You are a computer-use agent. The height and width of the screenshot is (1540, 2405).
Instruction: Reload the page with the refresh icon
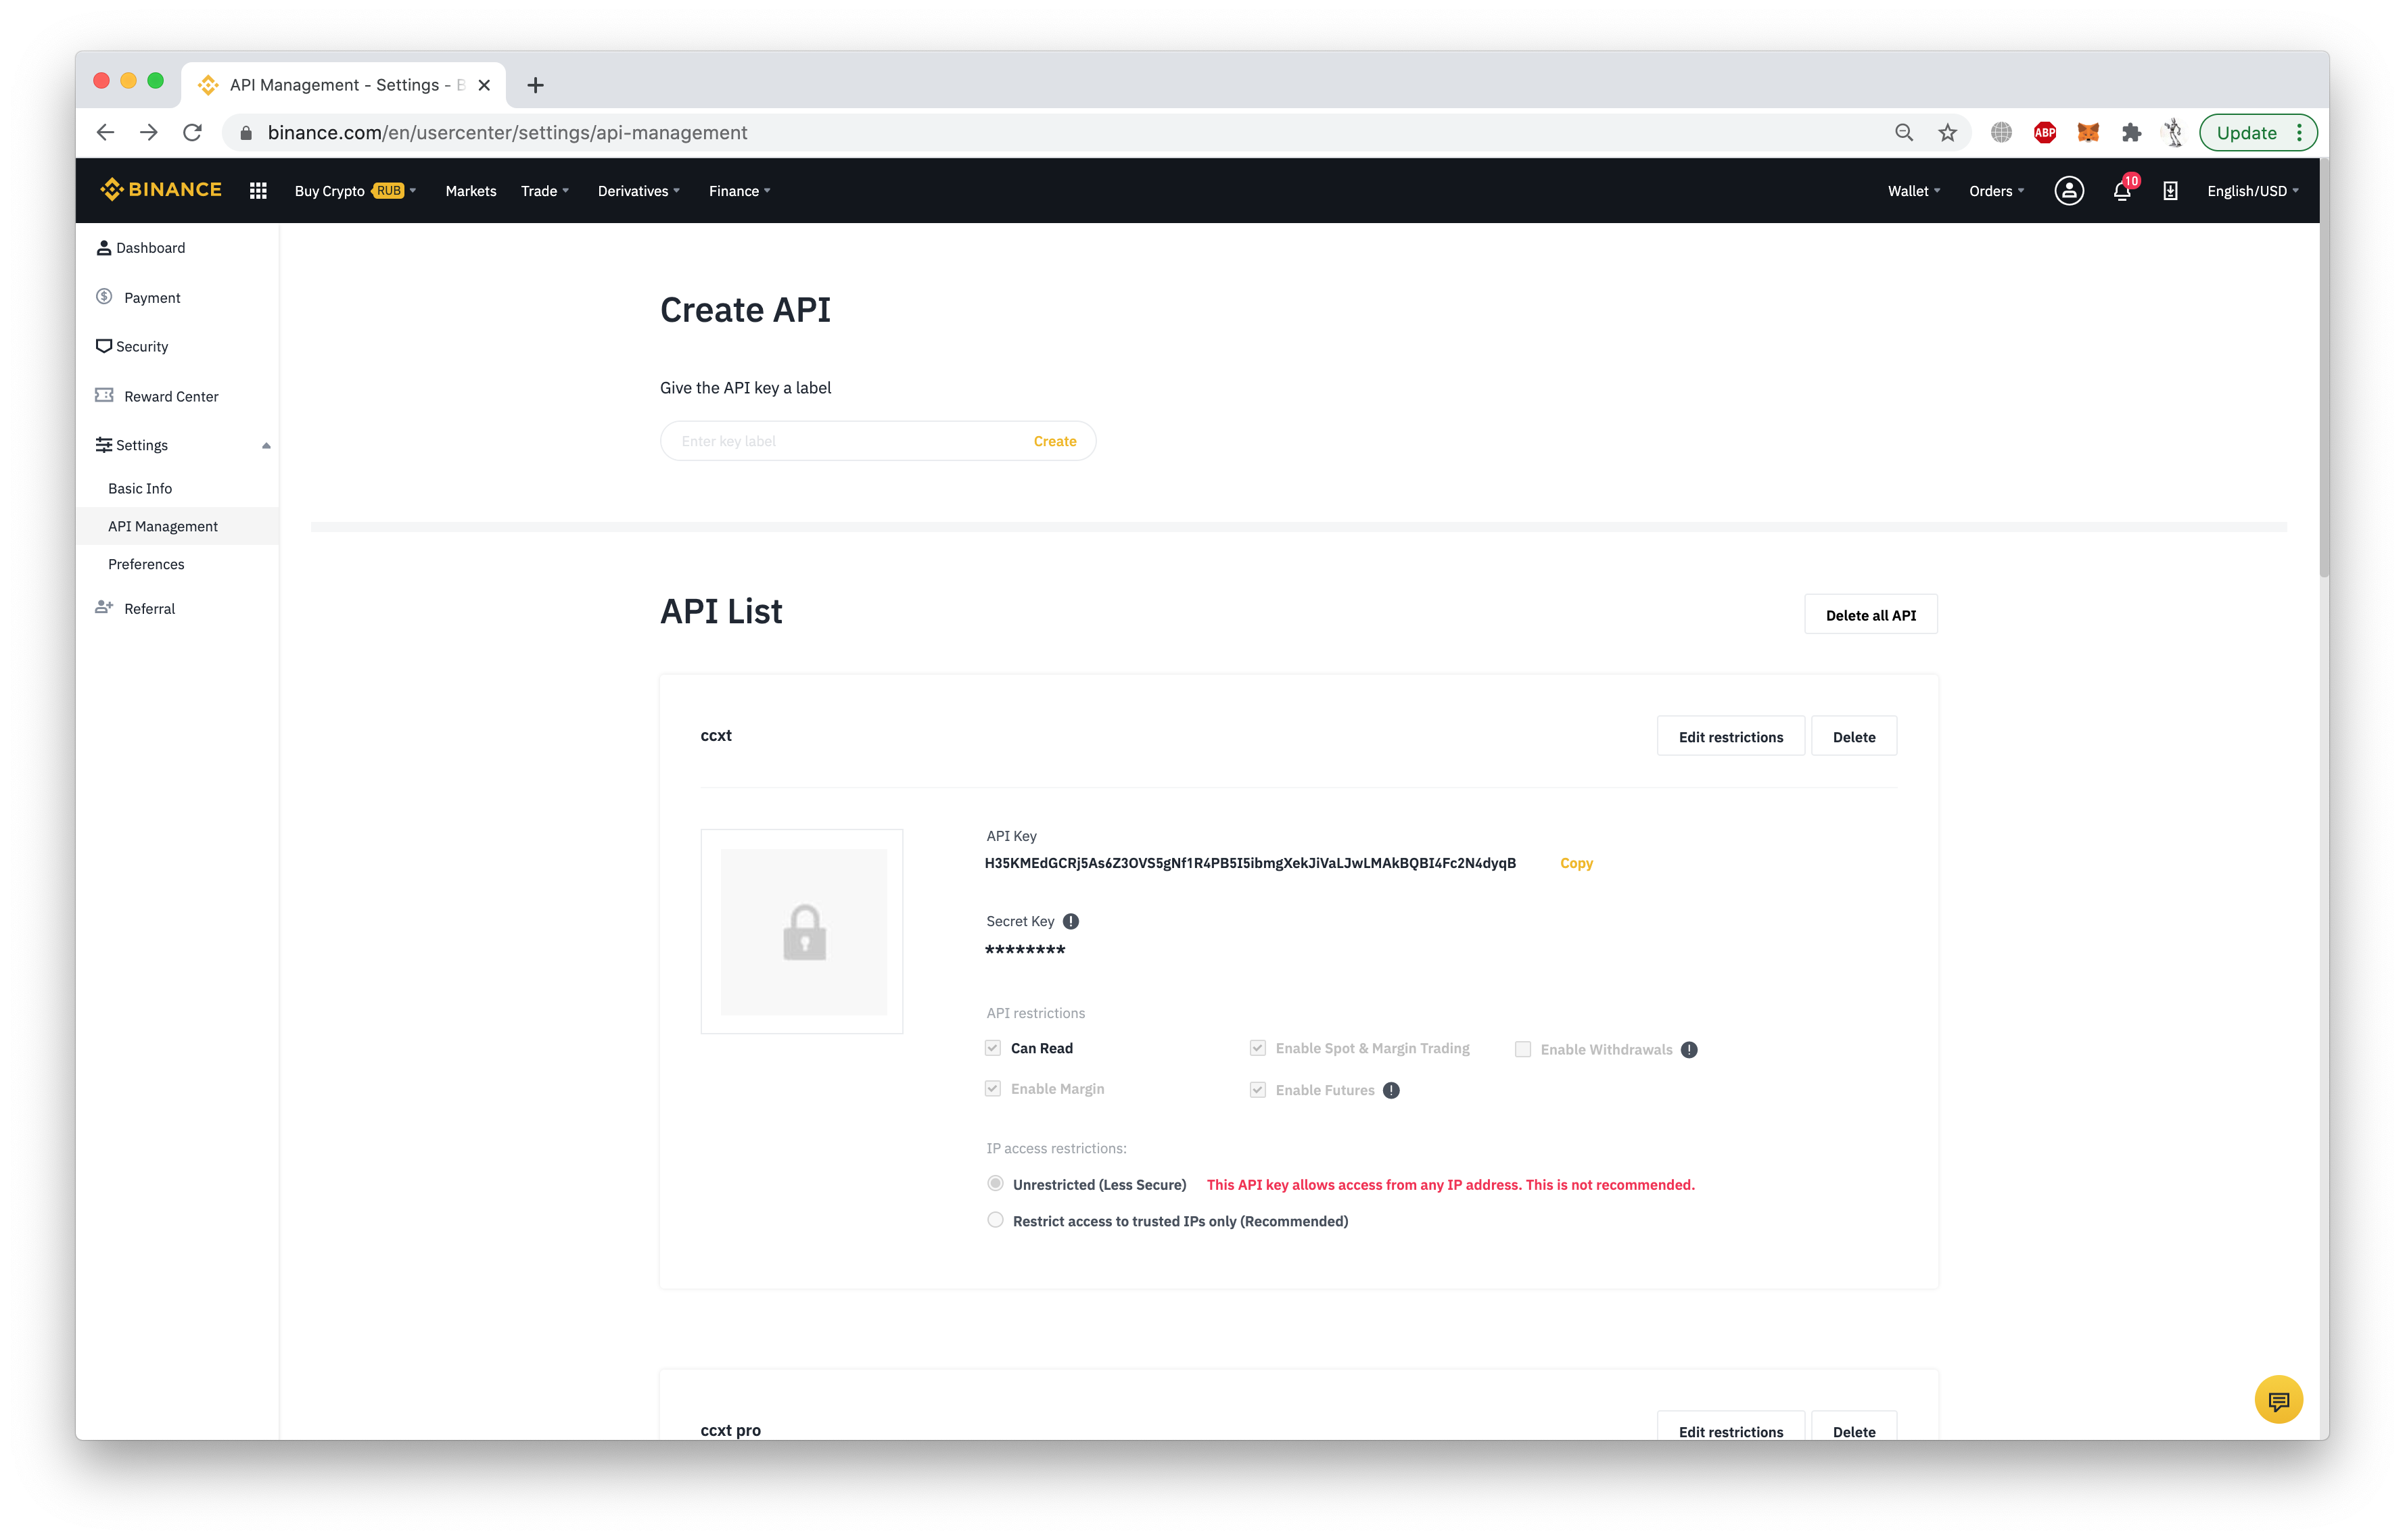tap(193, 133)
